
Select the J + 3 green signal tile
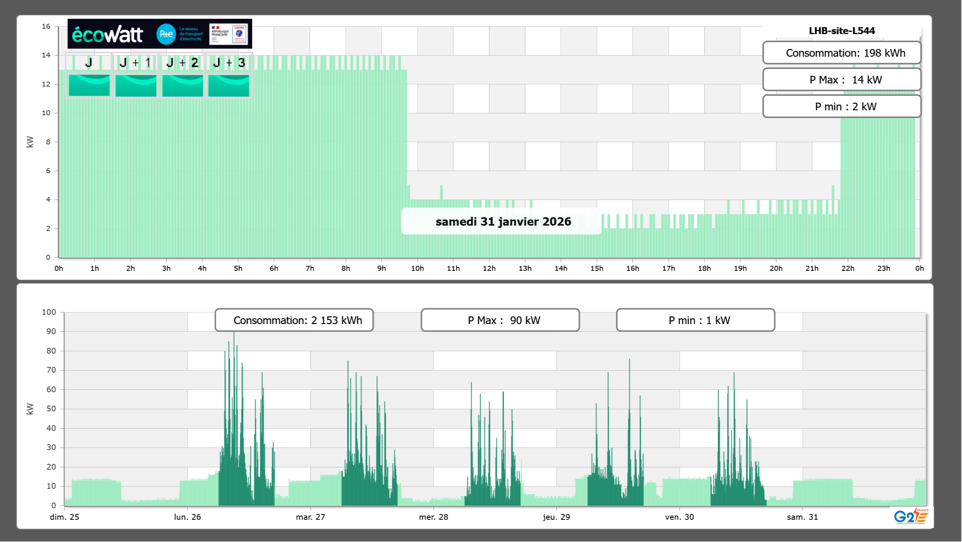tap(229, 85)
